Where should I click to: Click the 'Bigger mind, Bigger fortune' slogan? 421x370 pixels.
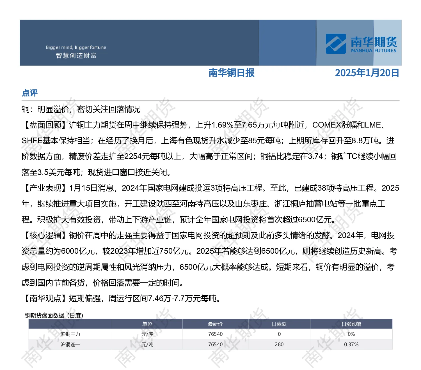click(x=76, y=48)
